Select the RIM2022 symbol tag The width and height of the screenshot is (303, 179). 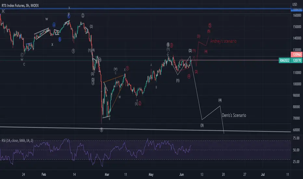285,61
